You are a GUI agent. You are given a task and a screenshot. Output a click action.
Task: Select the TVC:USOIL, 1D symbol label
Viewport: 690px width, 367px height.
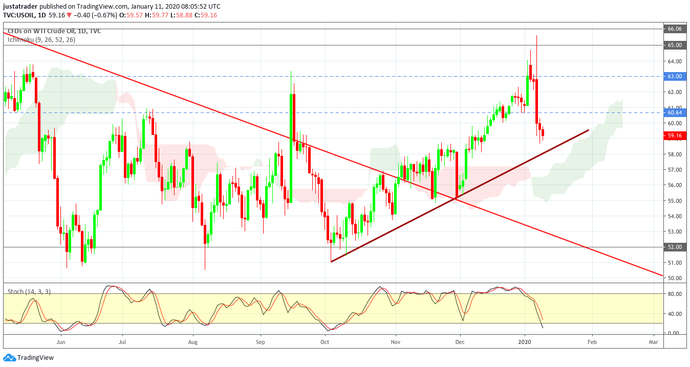point(25,15)
